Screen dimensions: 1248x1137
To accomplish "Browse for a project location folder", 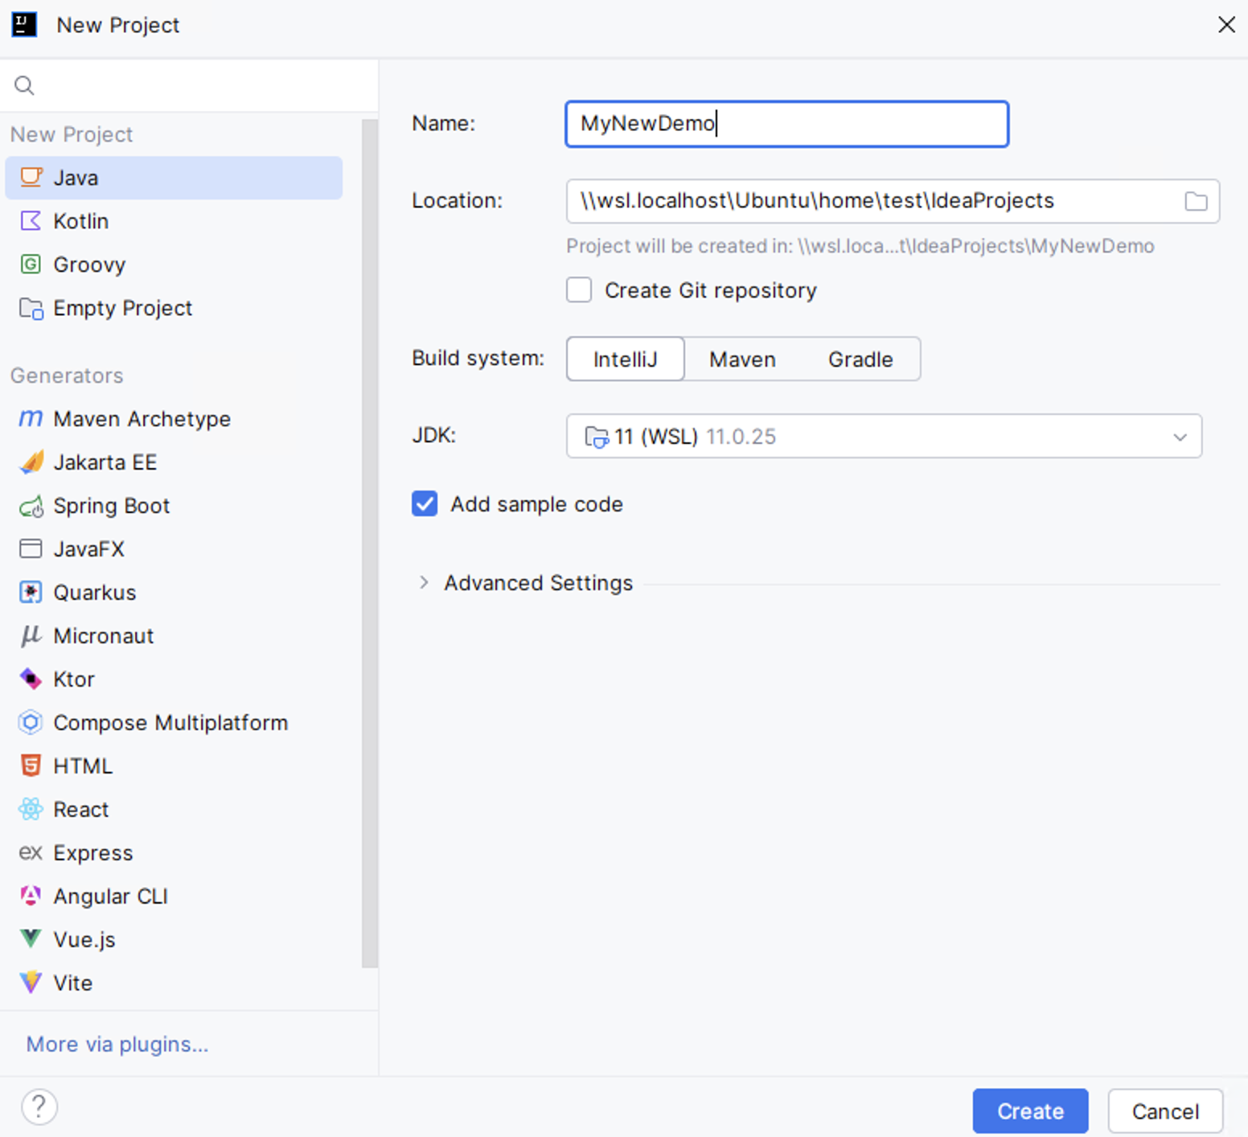I will (1196, 201).
